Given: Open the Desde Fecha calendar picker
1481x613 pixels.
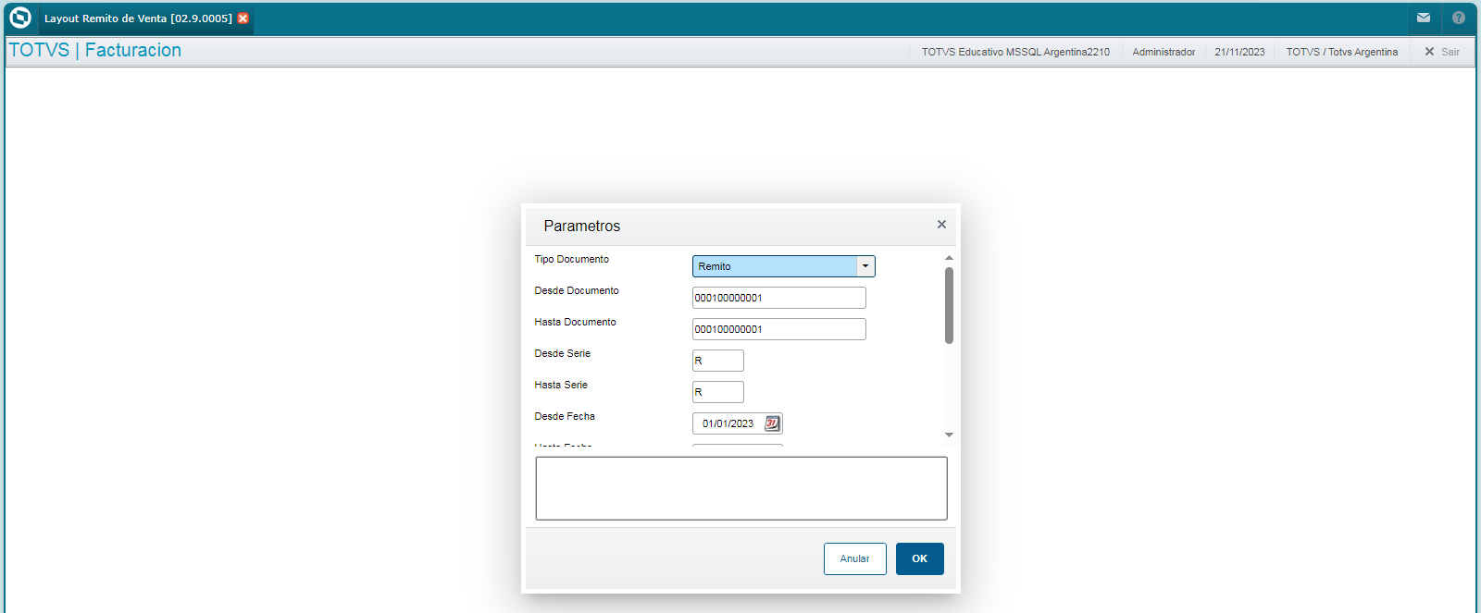Looking at the screenshot, I should tap(772, 423).
